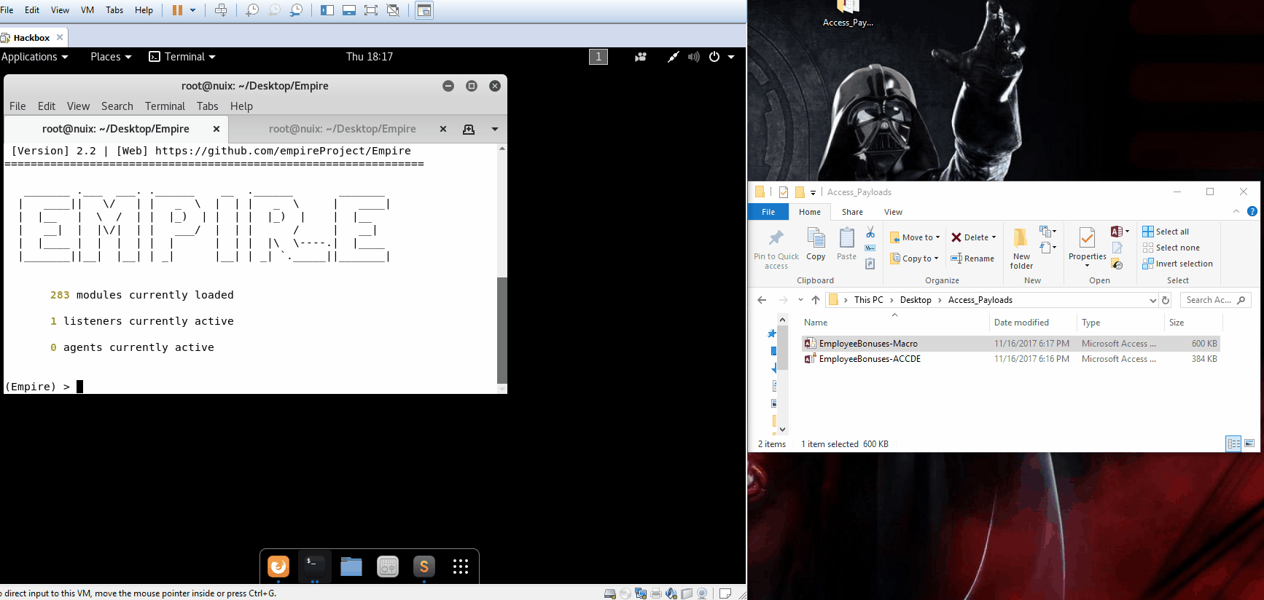Click Select all in ribbon
This screenshot has width=1264, height=600.
pos(1166,232)
